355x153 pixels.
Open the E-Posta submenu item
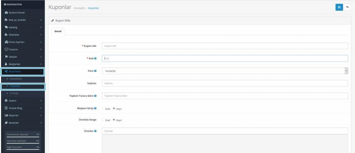(15, 93)
